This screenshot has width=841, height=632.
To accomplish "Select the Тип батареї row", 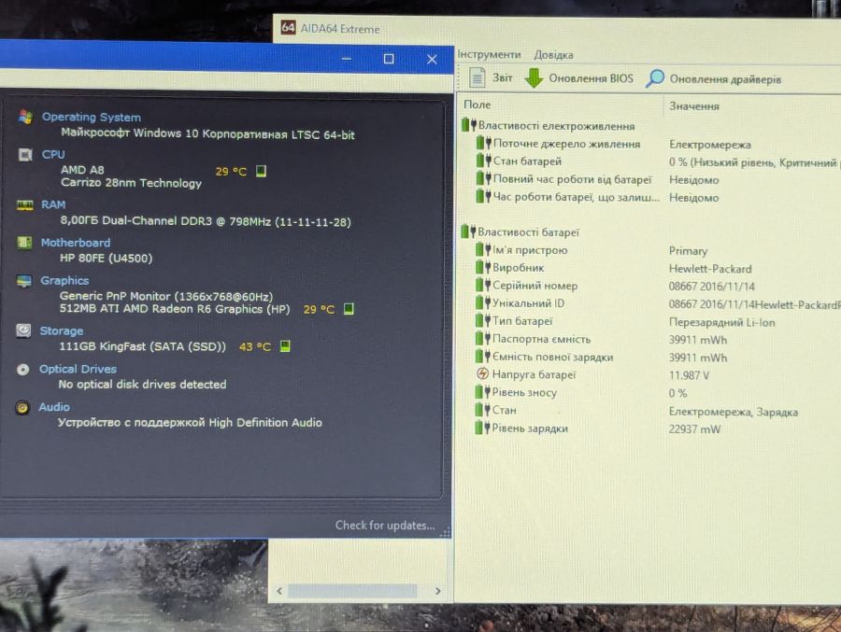I will [x=521, y=320].
